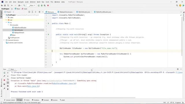Click the Synchronize reload toolbar icon
Viewport: 185px width, 104px height.
pos(8,5)
